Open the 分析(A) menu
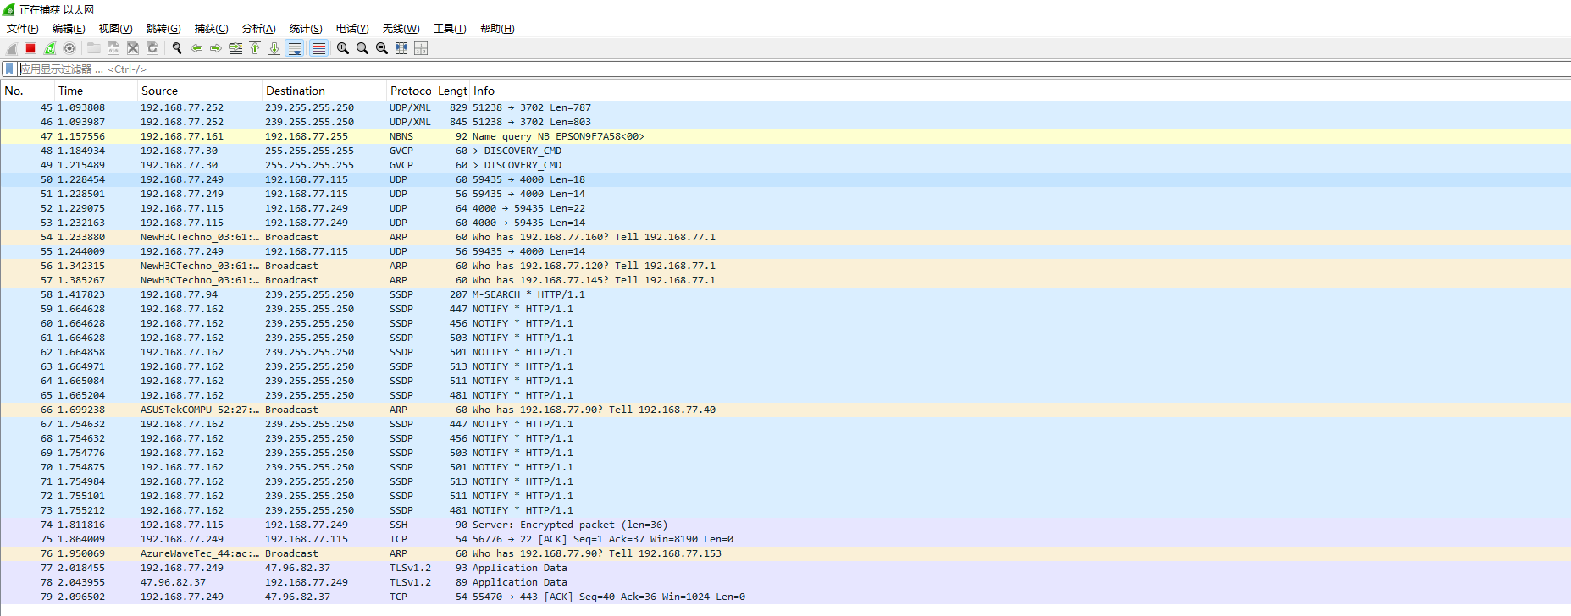Screen dimensions: 1571x616 coord(258,29)
